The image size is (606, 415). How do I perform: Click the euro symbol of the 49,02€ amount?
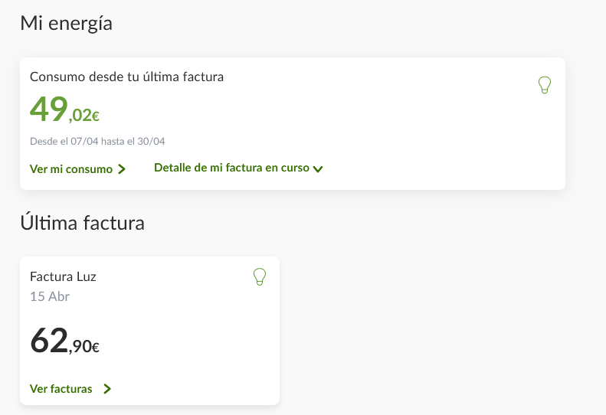95,117
